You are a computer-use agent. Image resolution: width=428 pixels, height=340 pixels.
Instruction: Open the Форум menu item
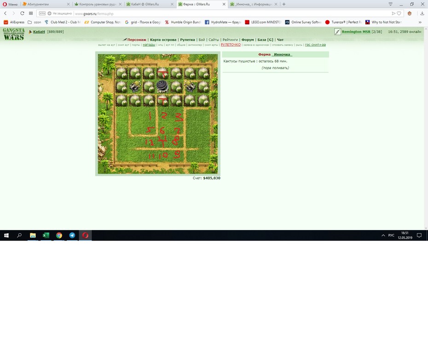pyautogui.click(x=248, y=40)
